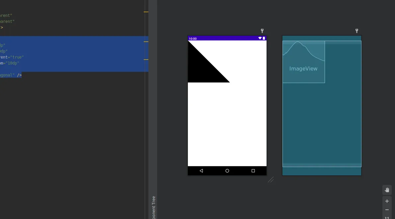
Task: Open the Component Tree side tab
Action: point(153,207)
